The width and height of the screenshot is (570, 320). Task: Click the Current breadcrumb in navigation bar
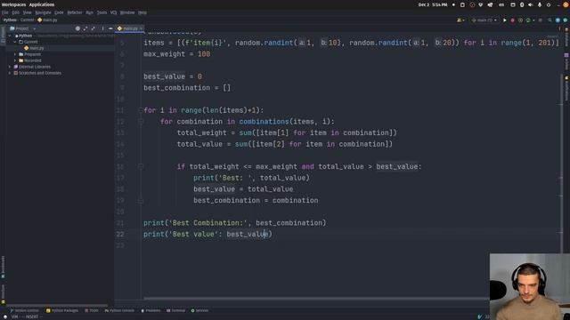(28, 20)
